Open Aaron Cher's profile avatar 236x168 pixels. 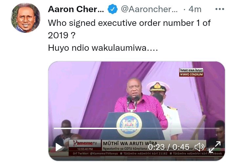(x=26, y=18)
